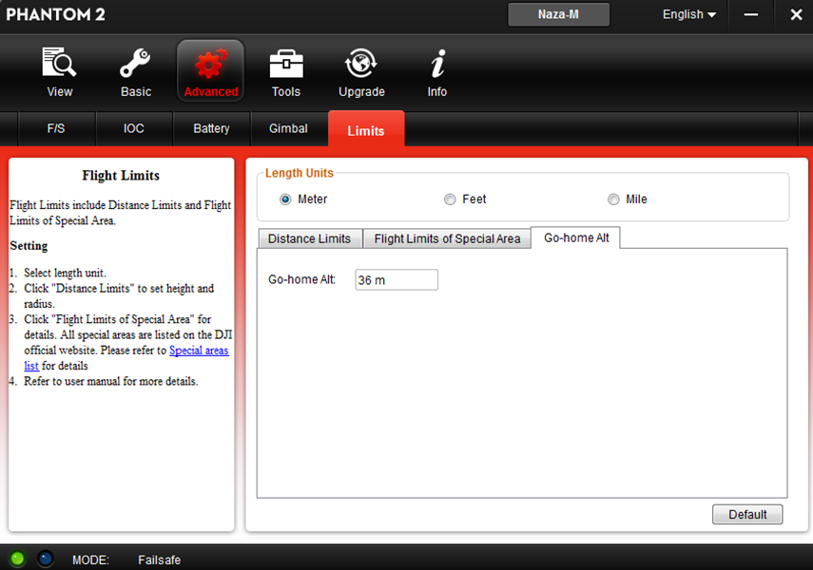Click the MODE: status label
The height and width of the screenshot is (570, 813).
coord(90,560)
